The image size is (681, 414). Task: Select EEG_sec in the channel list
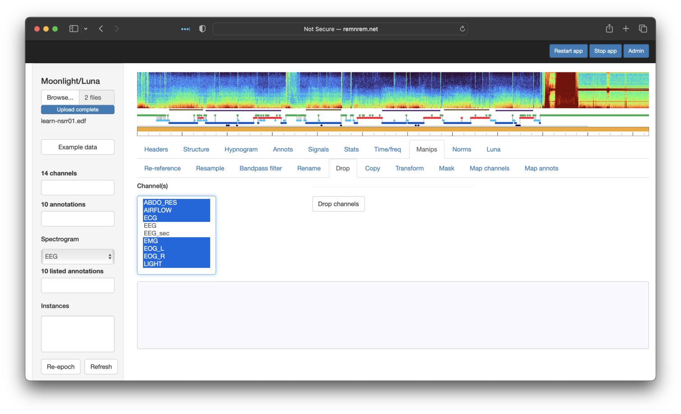tap(156, 233)
